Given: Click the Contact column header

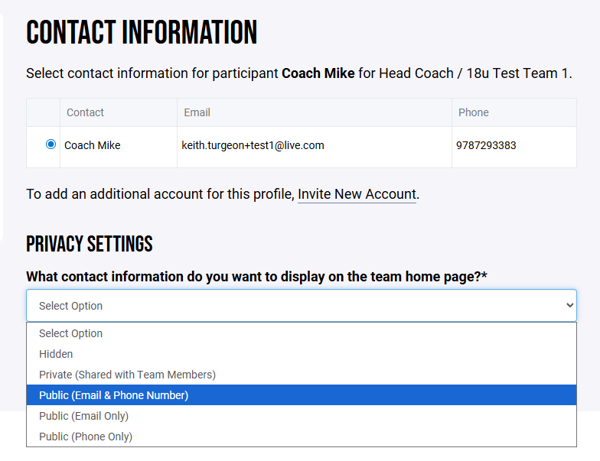Looking at the screenshot, I should 85,112.
